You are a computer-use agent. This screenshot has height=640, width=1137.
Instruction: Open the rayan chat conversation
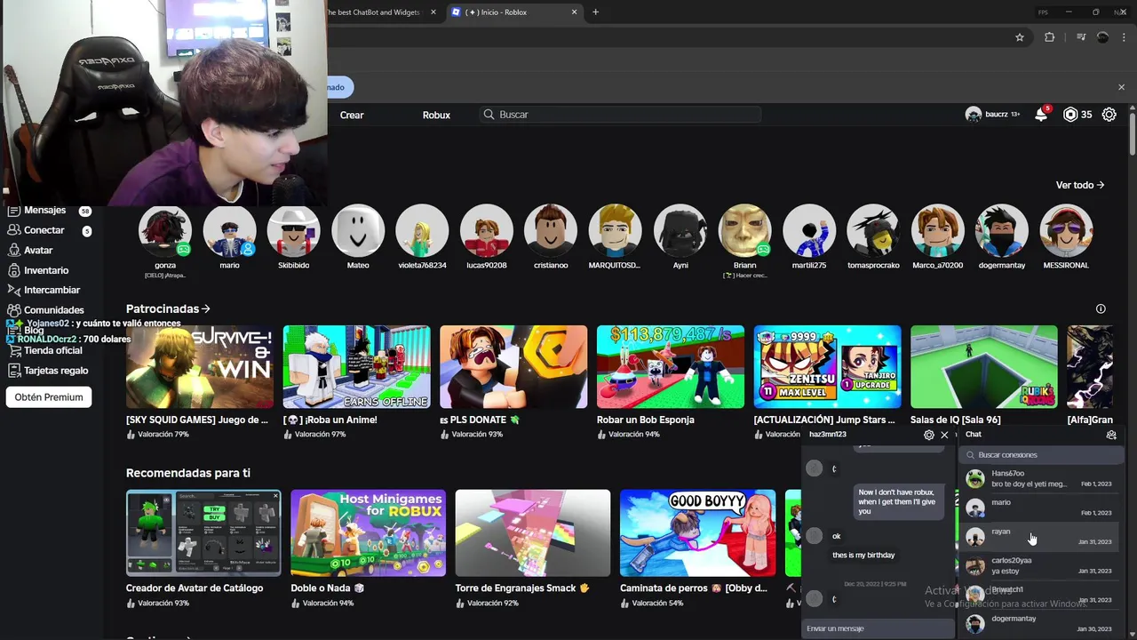click(x=1040, y=537)
